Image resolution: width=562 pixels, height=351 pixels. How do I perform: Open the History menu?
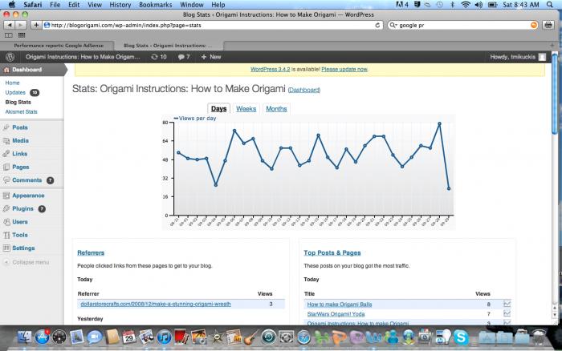[120, 5]
